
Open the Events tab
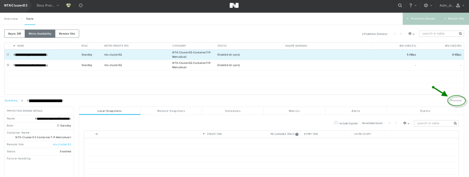pyautogui.click(x=425, y=111)
